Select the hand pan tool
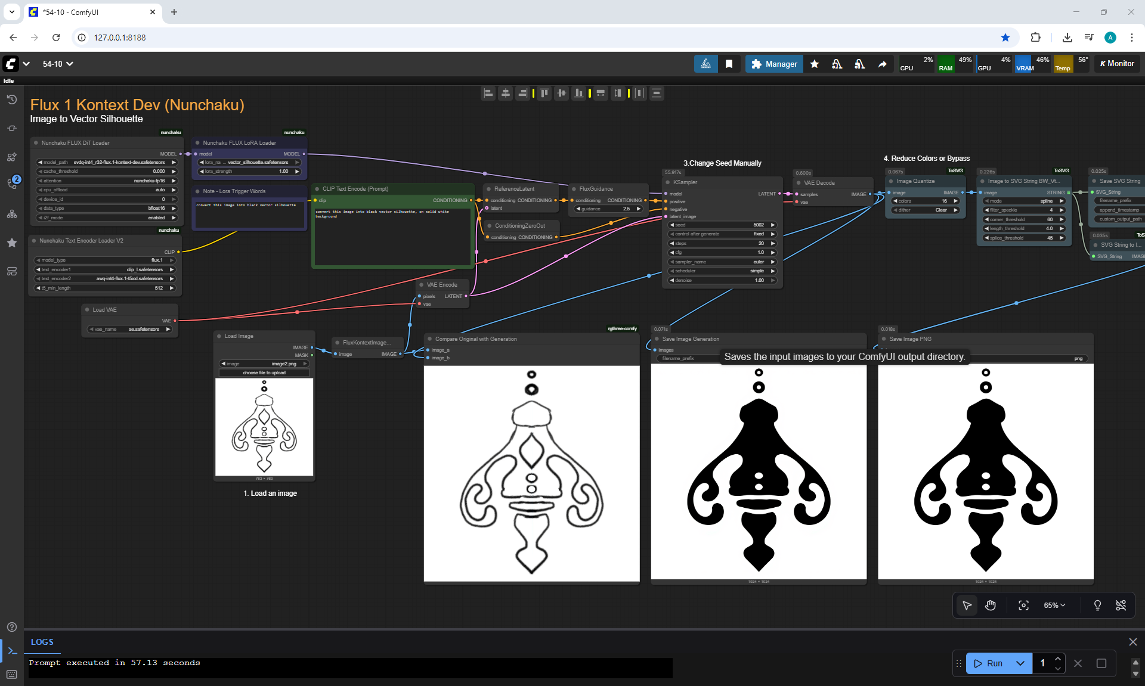This screenshot has width=1145, height=686. 991,605
